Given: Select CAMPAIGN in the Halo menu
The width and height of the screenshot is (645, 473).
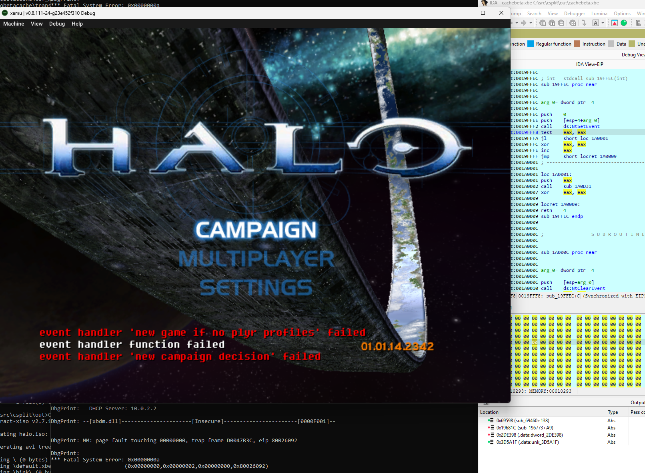Looking at the screenshot, I should 256,230.
